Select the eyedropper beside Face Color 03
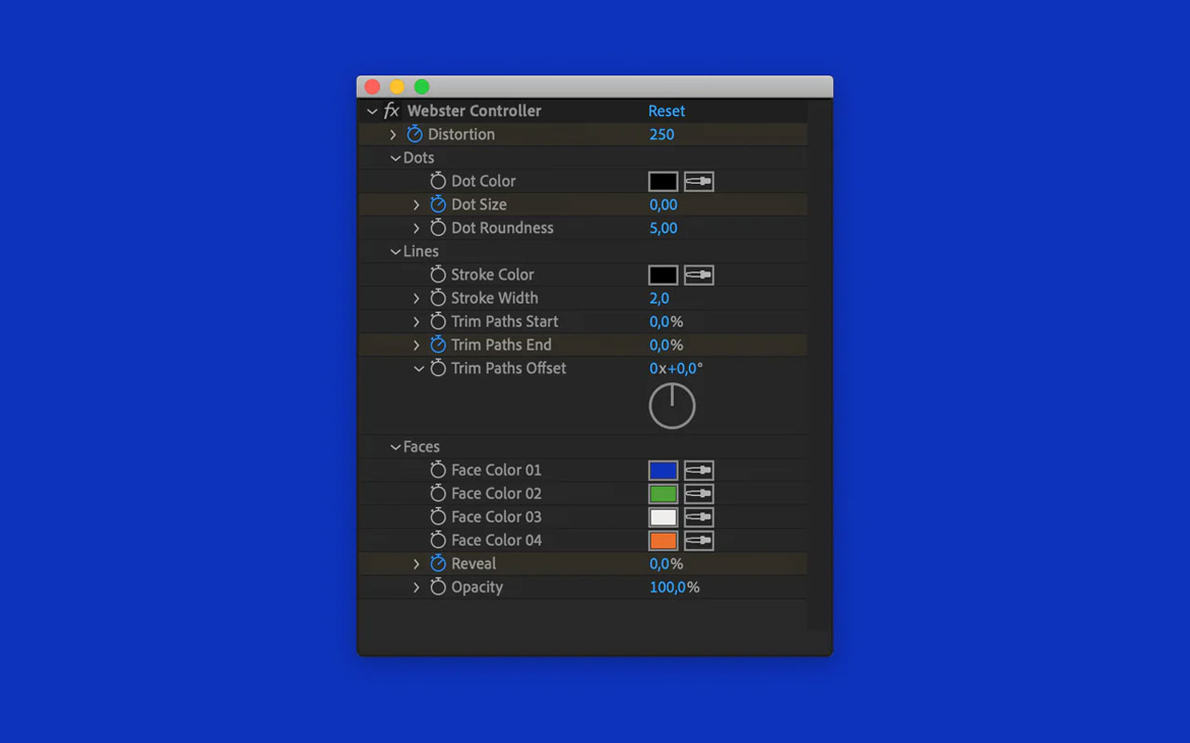This screenshot has width=1190, height=743. coord(698,516)
